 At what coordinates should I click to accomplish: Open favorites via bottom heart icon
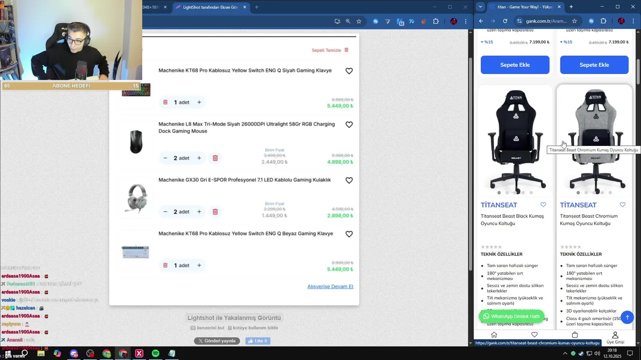pyautogui.click(x=534, y=335)
